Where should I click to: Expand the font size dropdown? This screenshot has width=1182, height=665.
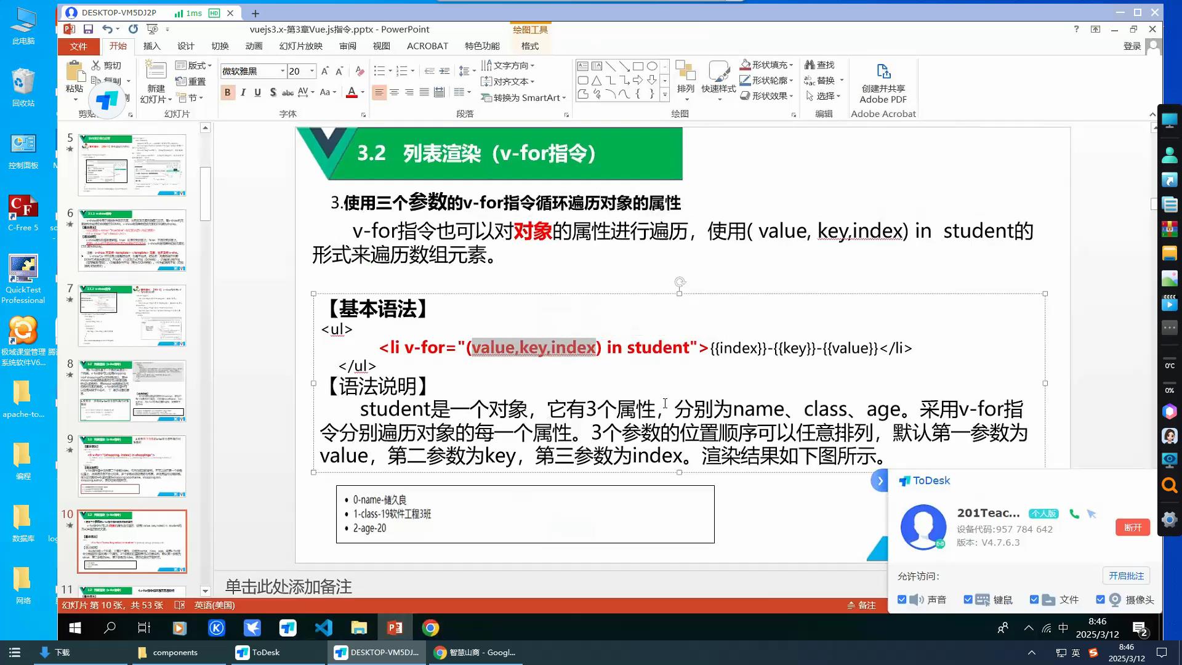(312, 71)
